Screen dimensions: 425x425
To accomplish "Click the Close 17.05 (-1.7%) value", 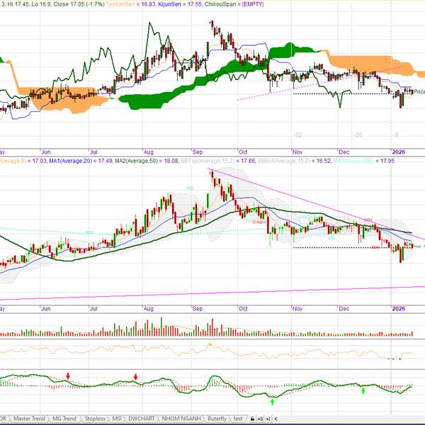I will [79, 4].
